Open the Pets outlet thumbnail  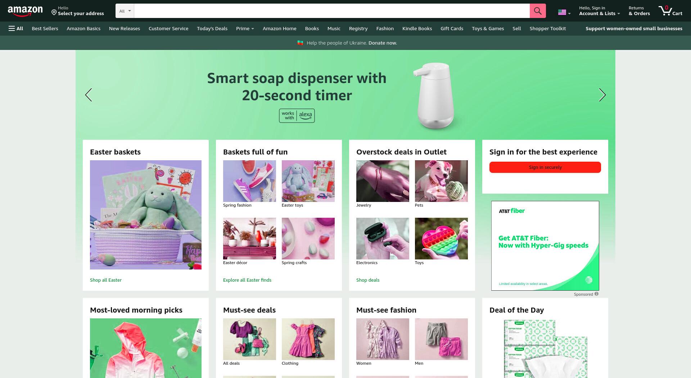(x=441, y=181)
